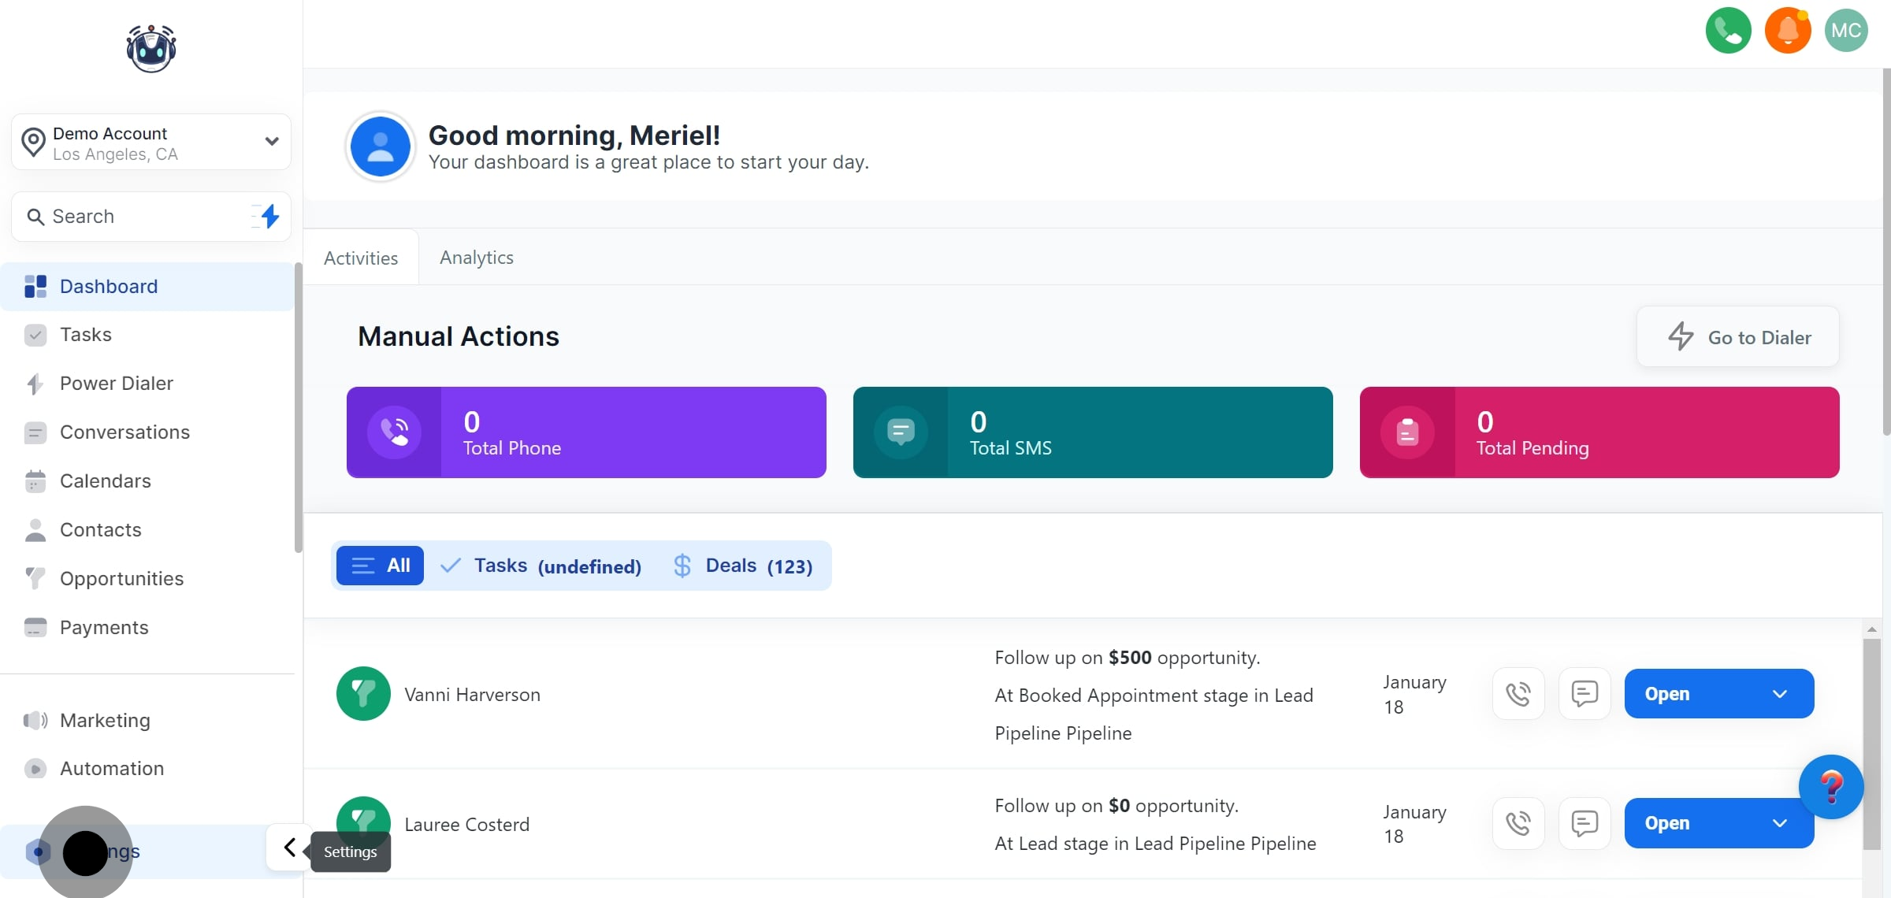The width and height of the screenshot is (1891, 898).
Task: Open the orange notifications bell
Action: tap(1787, 31)
